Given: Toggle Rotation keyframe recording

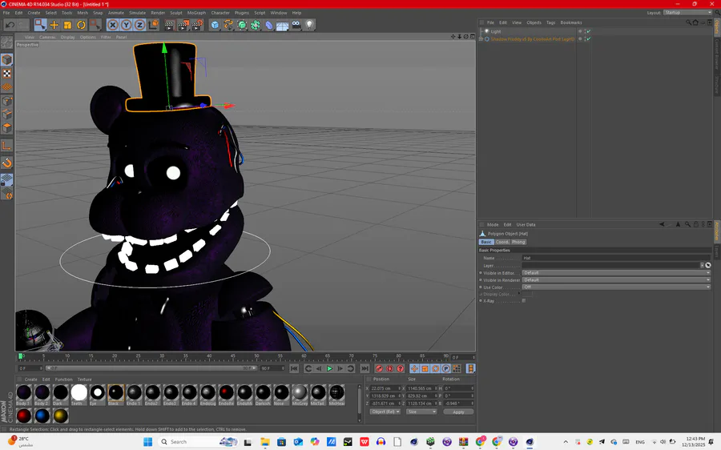Looking at the screenshot, I should pos(436,368).
